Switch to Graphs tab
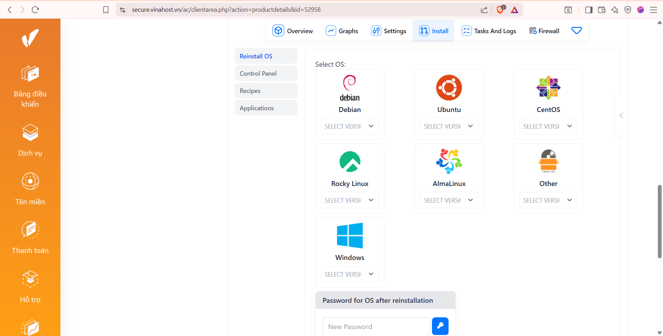The height and width of the screenshot is (336, 663). tap(342, 31)
